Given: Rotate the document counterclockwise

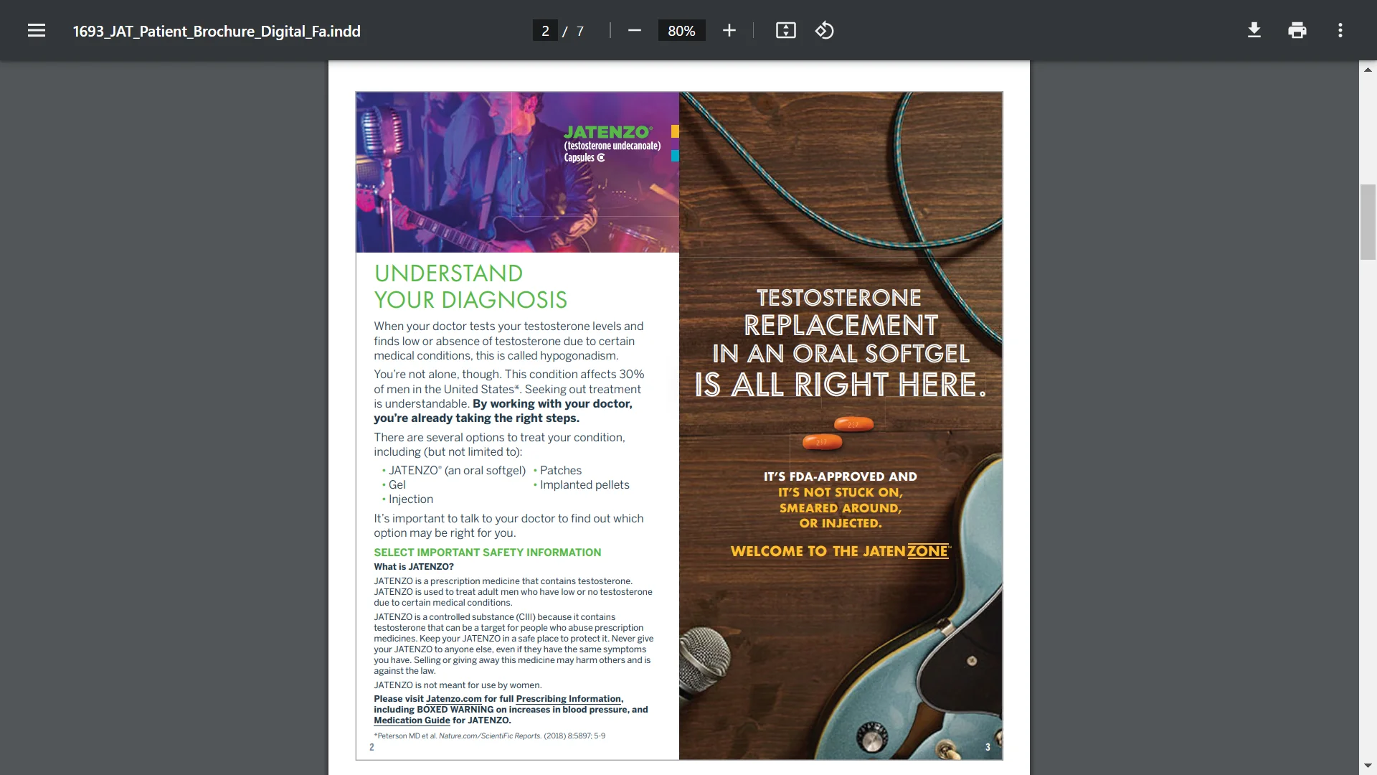Looking at the screenshot, I should tap(825, 30).
